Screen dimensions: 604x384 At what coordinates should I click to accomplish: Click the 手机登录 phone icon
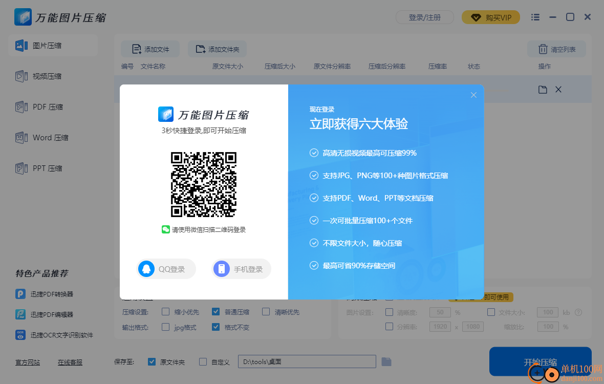point(222,269)
